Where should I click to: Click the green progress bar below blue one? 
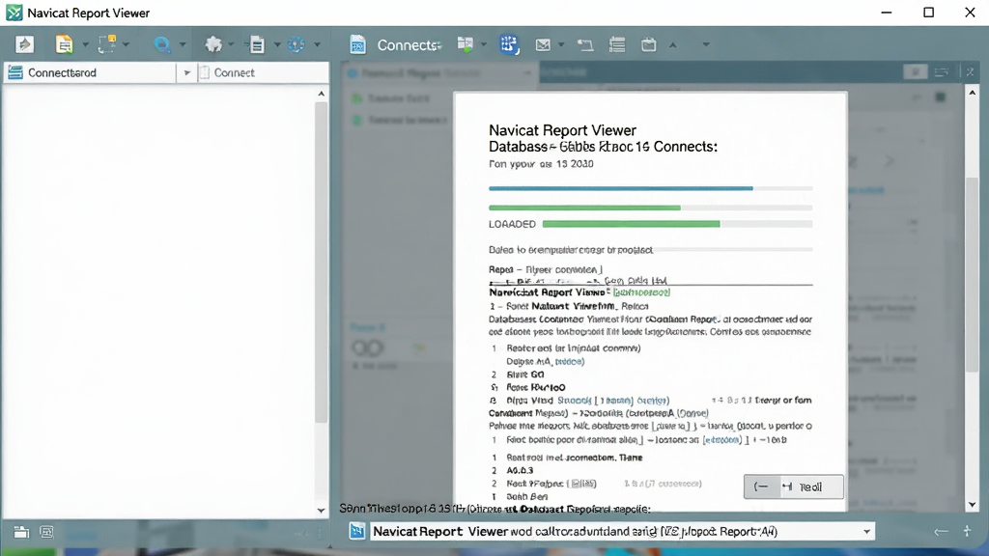click(x=650, y=208)
